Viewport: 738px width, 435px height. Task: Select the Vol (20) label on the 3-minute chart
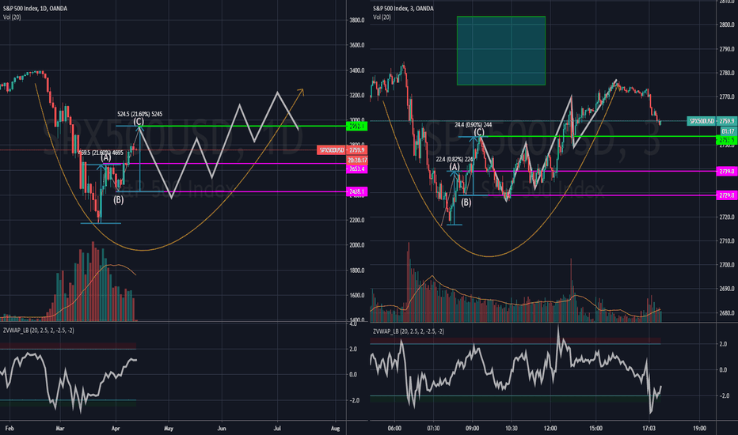point(382,17)
